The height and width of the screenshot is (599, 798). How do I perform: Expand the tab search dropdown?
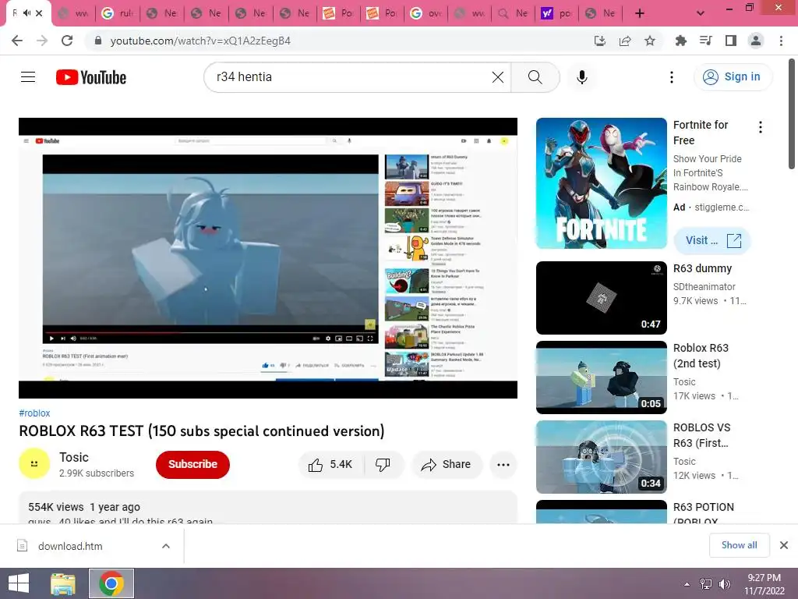coord(701,13)
